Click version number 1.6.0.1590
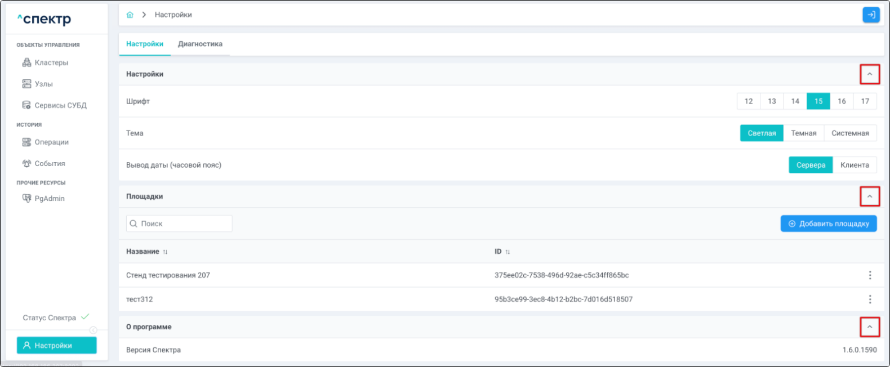Viewport: 890px width, 367px height. 860,350
